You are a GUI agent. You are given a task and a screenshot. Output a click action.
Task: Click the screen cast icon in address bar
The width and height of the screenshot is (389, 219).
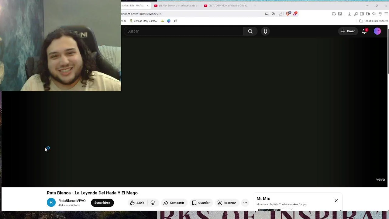267,14
